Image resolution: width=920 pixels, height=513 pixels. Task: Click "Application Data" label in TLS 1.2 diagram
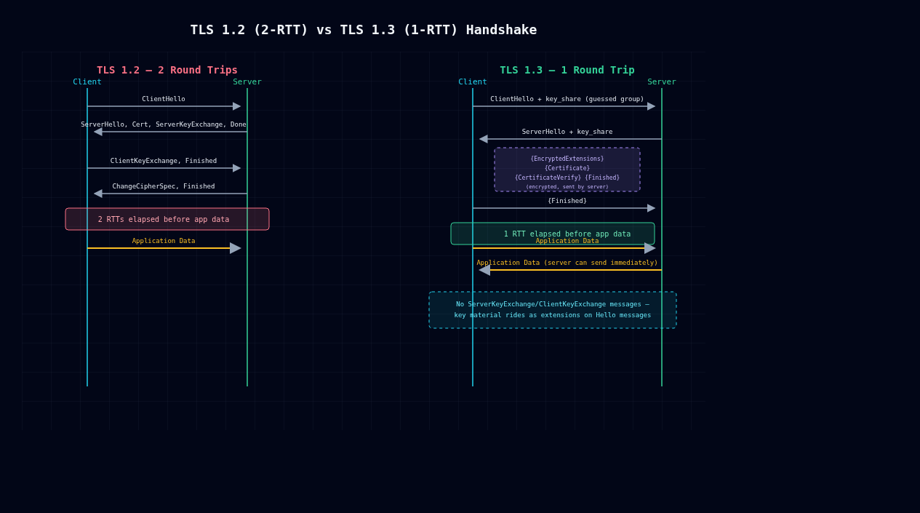(x=164, y=241)
